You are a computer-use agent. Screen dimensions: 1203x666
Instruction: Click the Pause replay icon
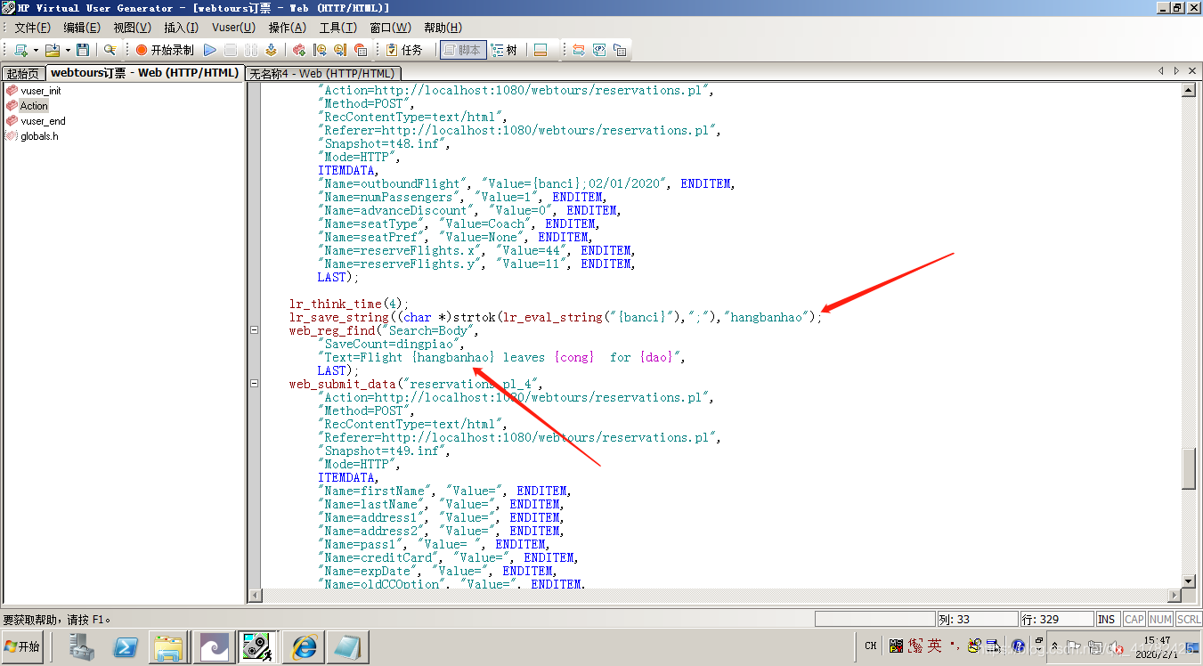(x=249, y=50)
